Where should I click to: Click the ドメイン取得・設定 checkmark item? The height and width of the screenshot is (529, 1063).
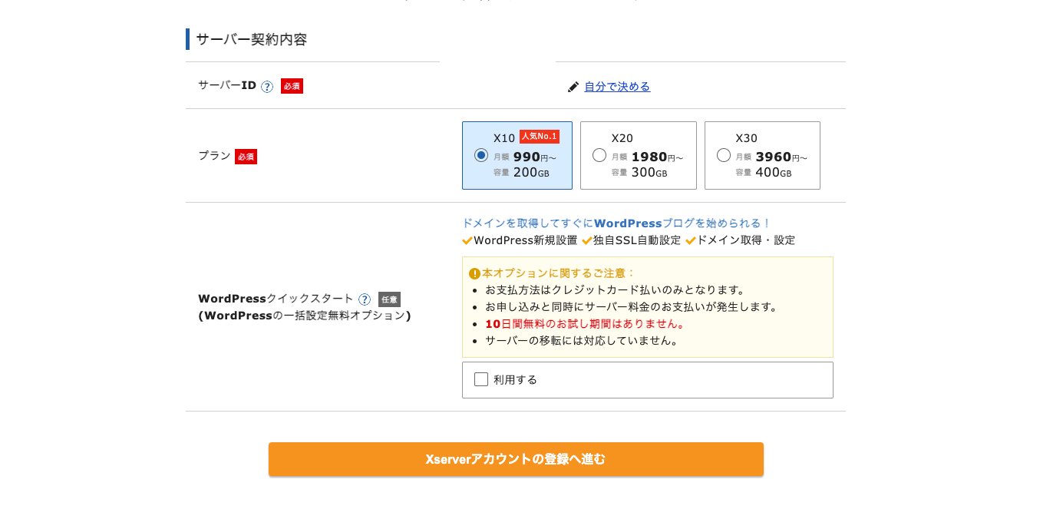[741, 240]
